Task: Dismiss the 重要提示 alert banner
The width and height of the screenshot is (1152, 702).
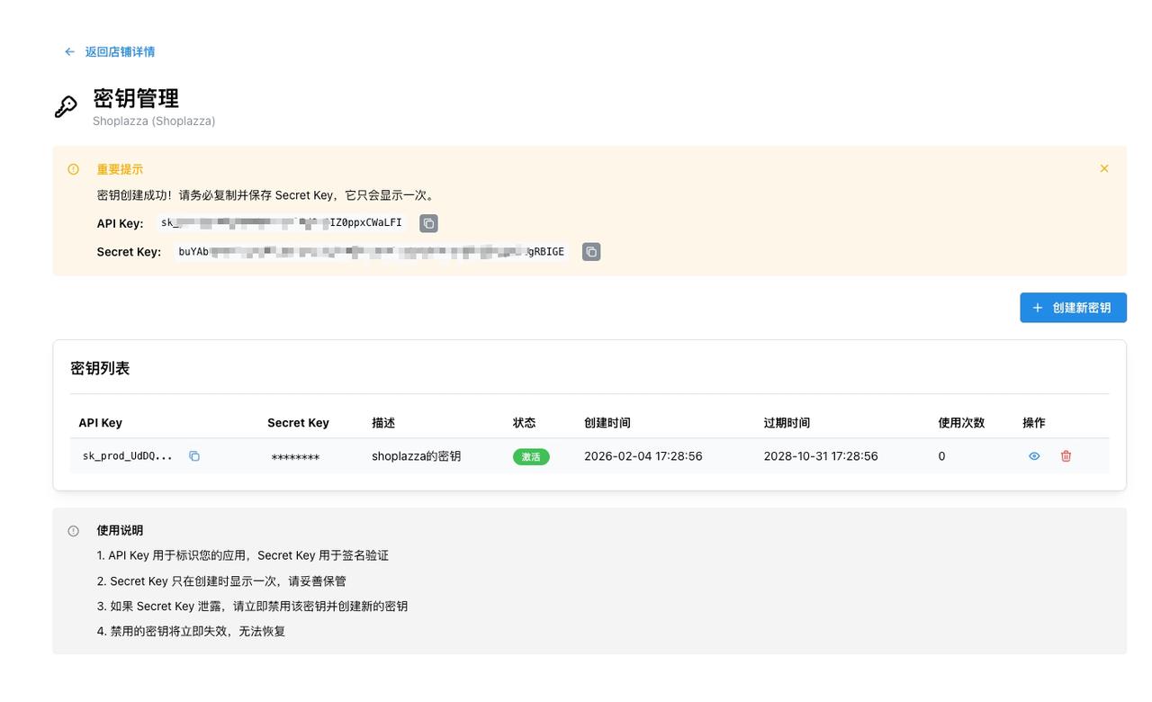Action: click(1103, 169)
